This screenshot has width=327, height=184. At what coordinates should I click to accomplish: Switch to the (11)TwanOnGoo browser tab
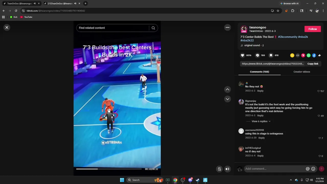[60, 4]
